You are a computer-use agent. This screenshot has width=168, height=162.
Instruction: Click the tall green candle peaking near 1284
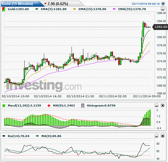pos(143,29)
